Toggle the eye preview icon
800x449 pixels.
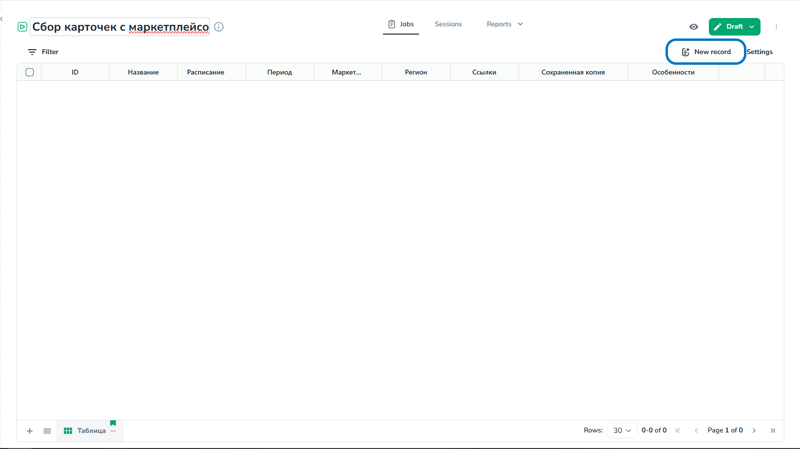(694, 27)
